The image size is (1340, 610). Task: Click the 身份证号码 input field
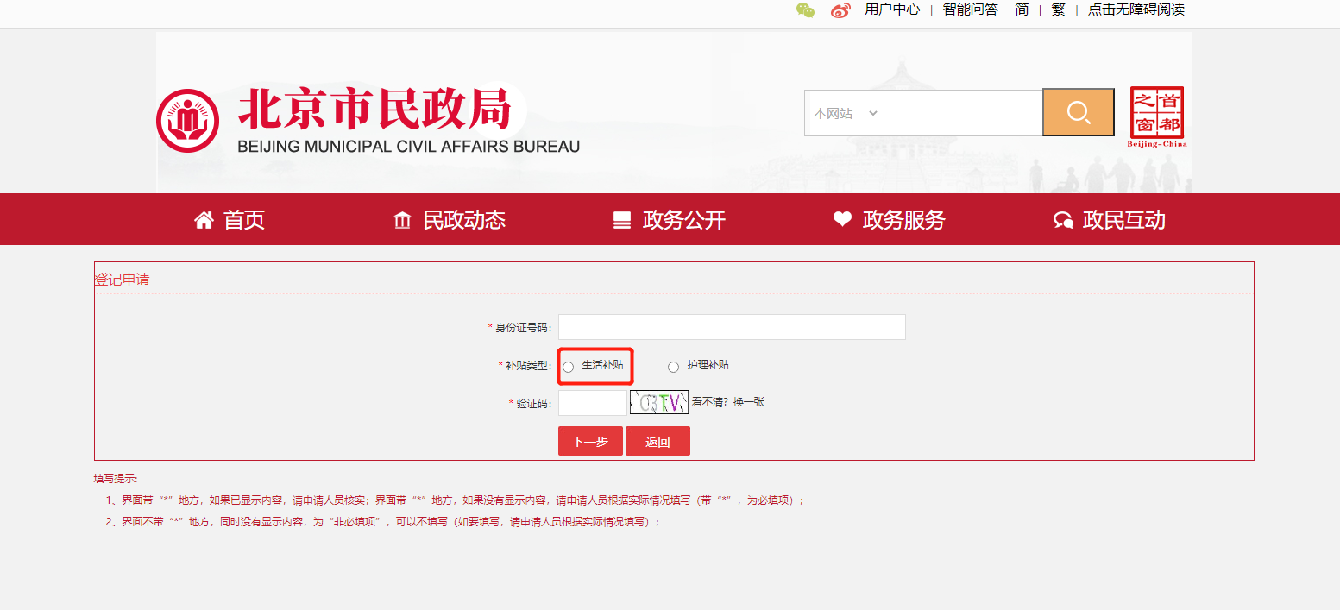click(x=732, y=327)
